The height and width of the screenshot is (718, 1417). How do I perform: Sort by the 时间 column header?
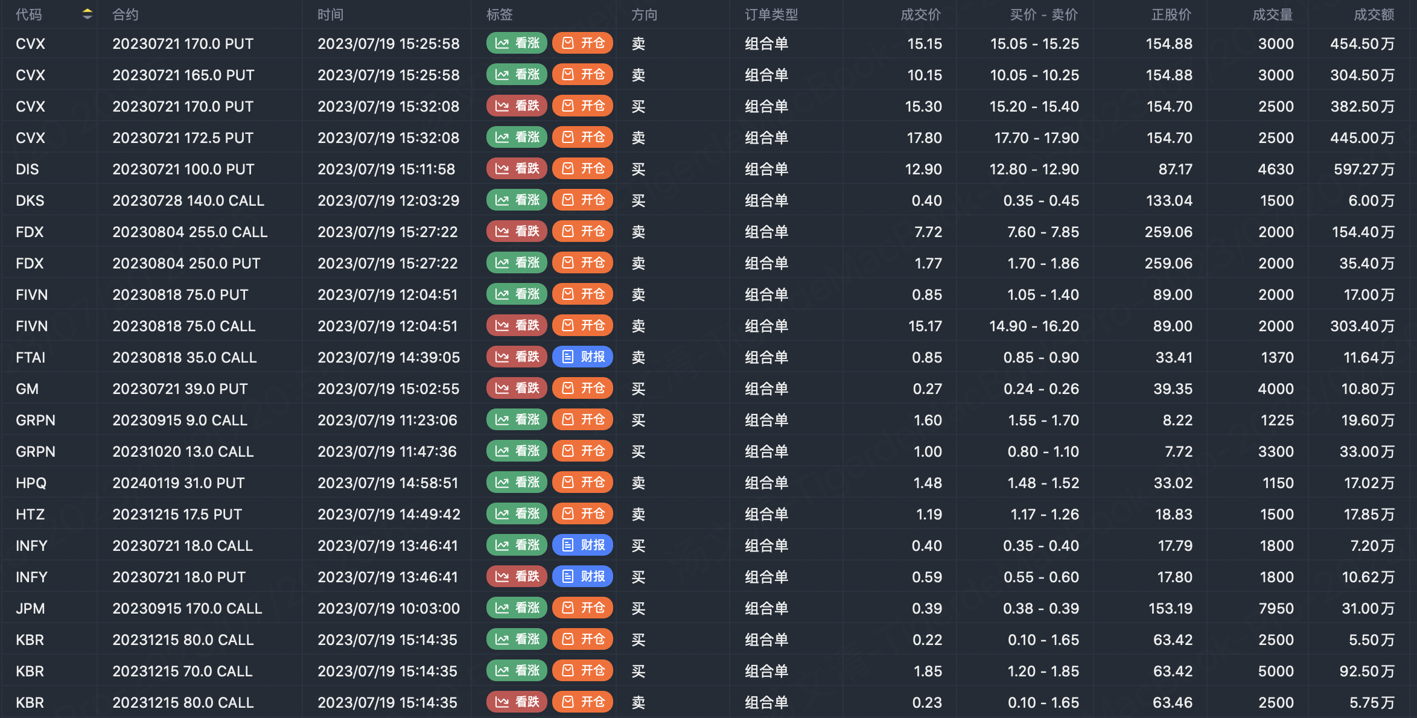330,14
